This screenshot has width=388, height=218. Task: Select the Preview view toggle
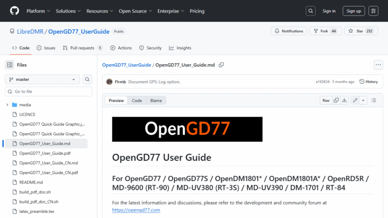[x=116, y=100]
